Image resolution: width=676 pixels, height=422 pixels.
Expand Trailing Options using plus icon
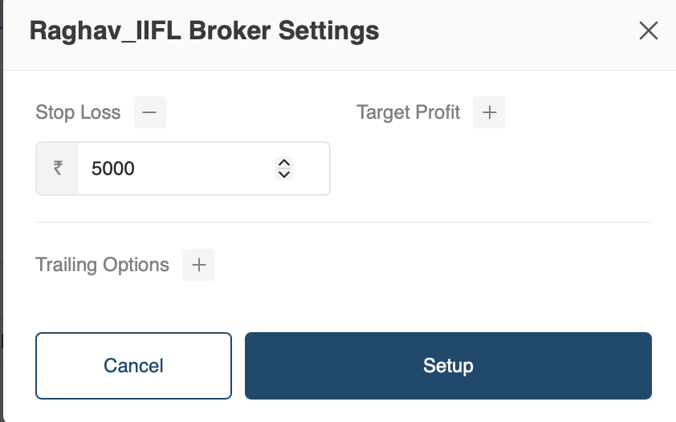click(198, 265)
